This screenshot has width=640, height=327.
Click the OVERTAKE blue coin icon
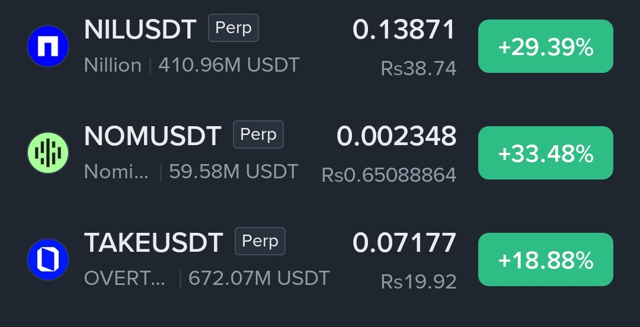[48, 259]
